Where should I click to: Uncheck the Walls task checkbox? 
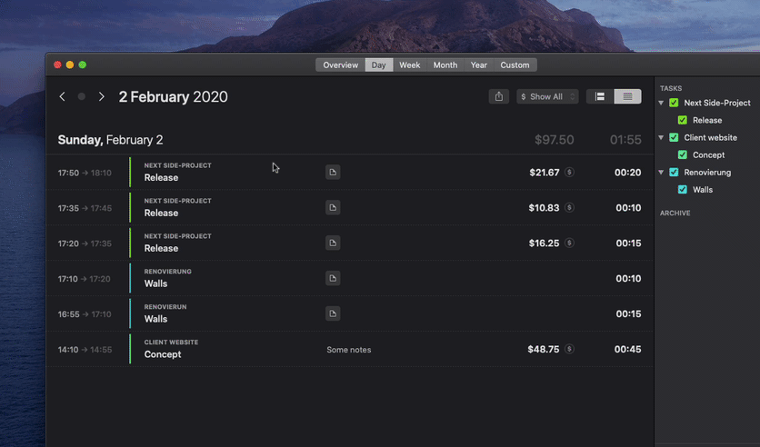click(x=683, y=190)
